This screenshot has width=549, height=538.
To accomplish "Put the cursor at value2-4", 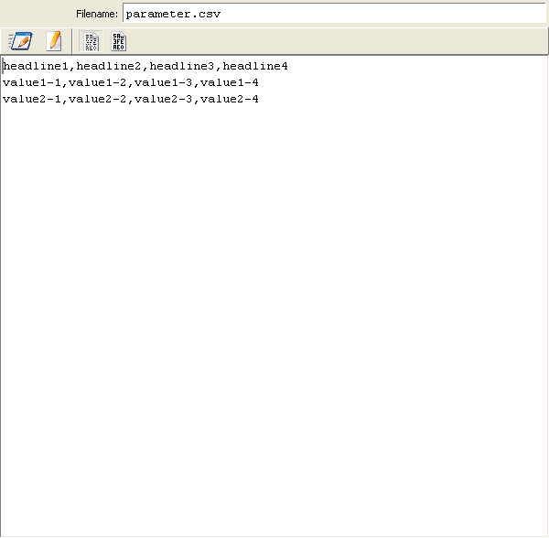I will pos(230,99).
